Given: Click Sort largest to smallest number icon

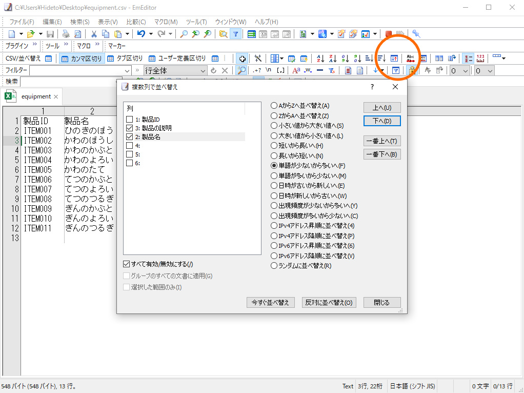Looking at the screenshot, I should [357, 58].
